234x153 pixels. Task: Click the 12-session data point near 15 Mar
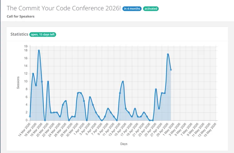[33, 74]
